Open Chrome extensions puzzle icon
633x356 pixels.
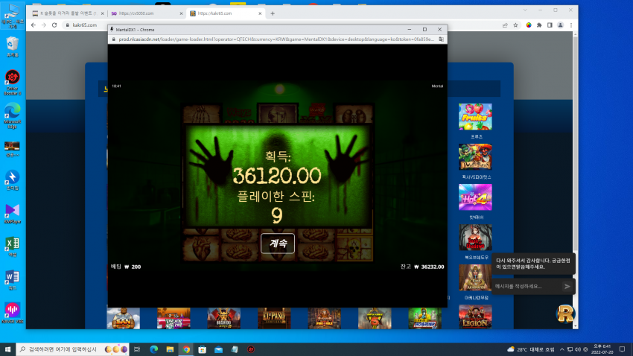pyautogui.click(x=539, y=25)
